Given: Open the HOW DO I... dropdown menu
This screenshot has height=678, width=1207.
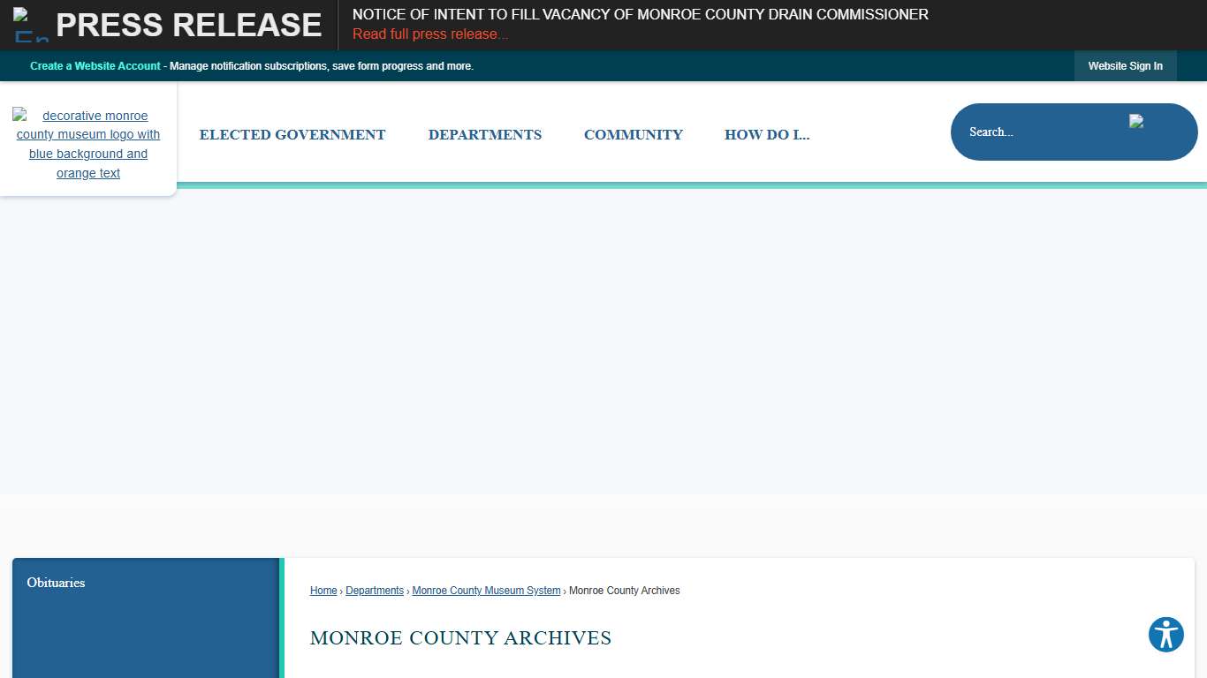Looking at the screenshot, I should click(766, 134).
